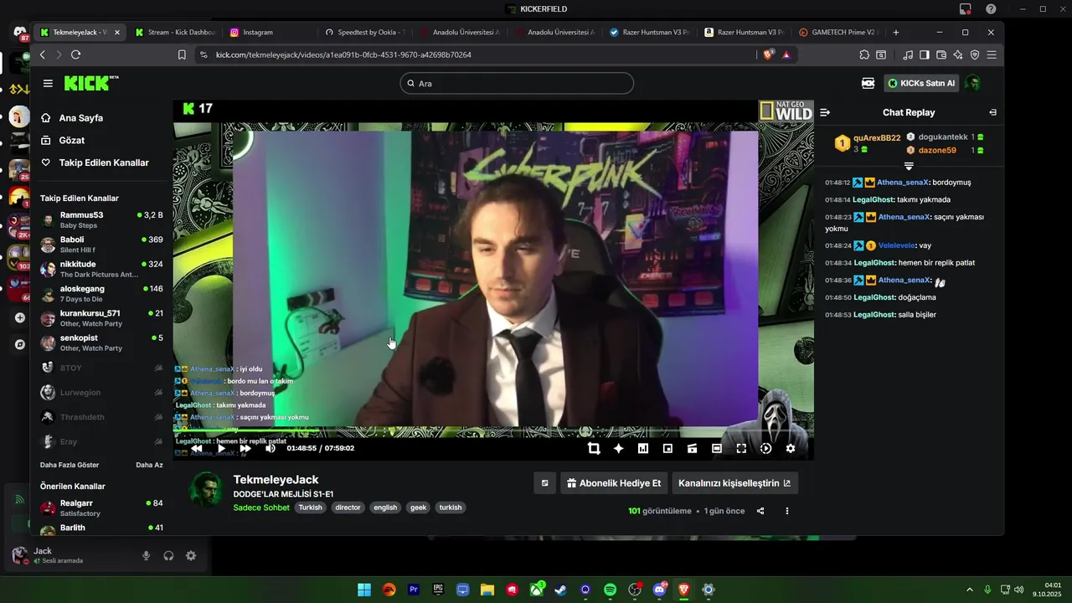Screen dimensions: 1072x603
Task: Switch to GAMETECH Prime V2 tab
Action: click(837, 33)
